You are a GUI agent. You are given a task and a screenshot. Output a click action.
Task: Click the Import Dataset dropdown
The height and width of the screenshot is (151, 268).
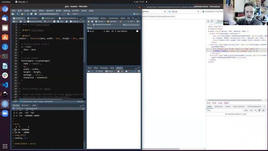click(x=100, y=21)
